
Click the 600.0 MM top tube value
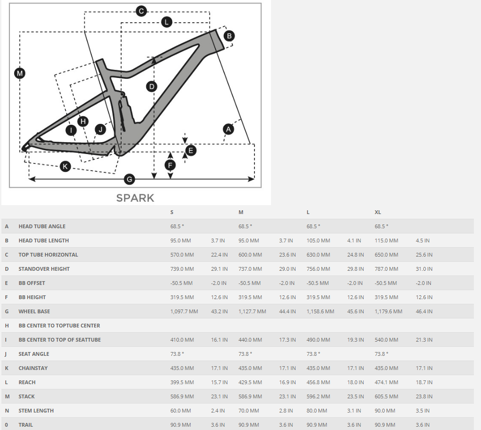(250, 255)
